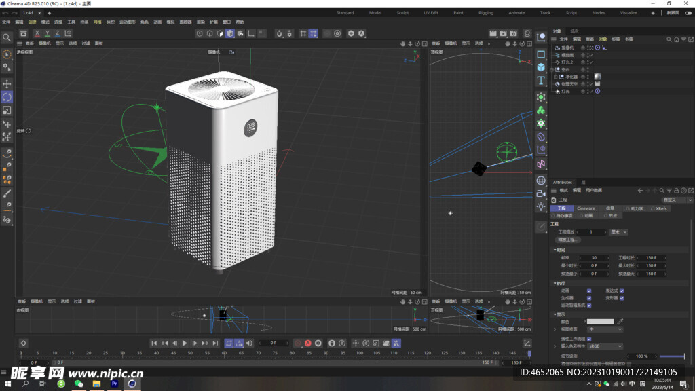Click the filter icon in the Object Manager
Viewport: 695px width, 391px height.
point(683,39)
